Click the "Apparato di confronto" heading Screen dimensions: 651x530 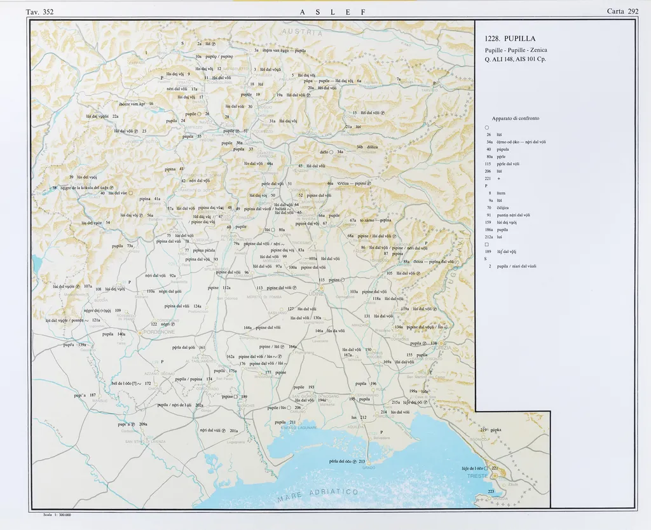pos(516,118)
